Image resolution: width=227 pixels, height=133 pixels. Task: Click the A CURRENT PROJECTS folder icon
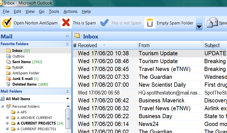pos(13,123)
